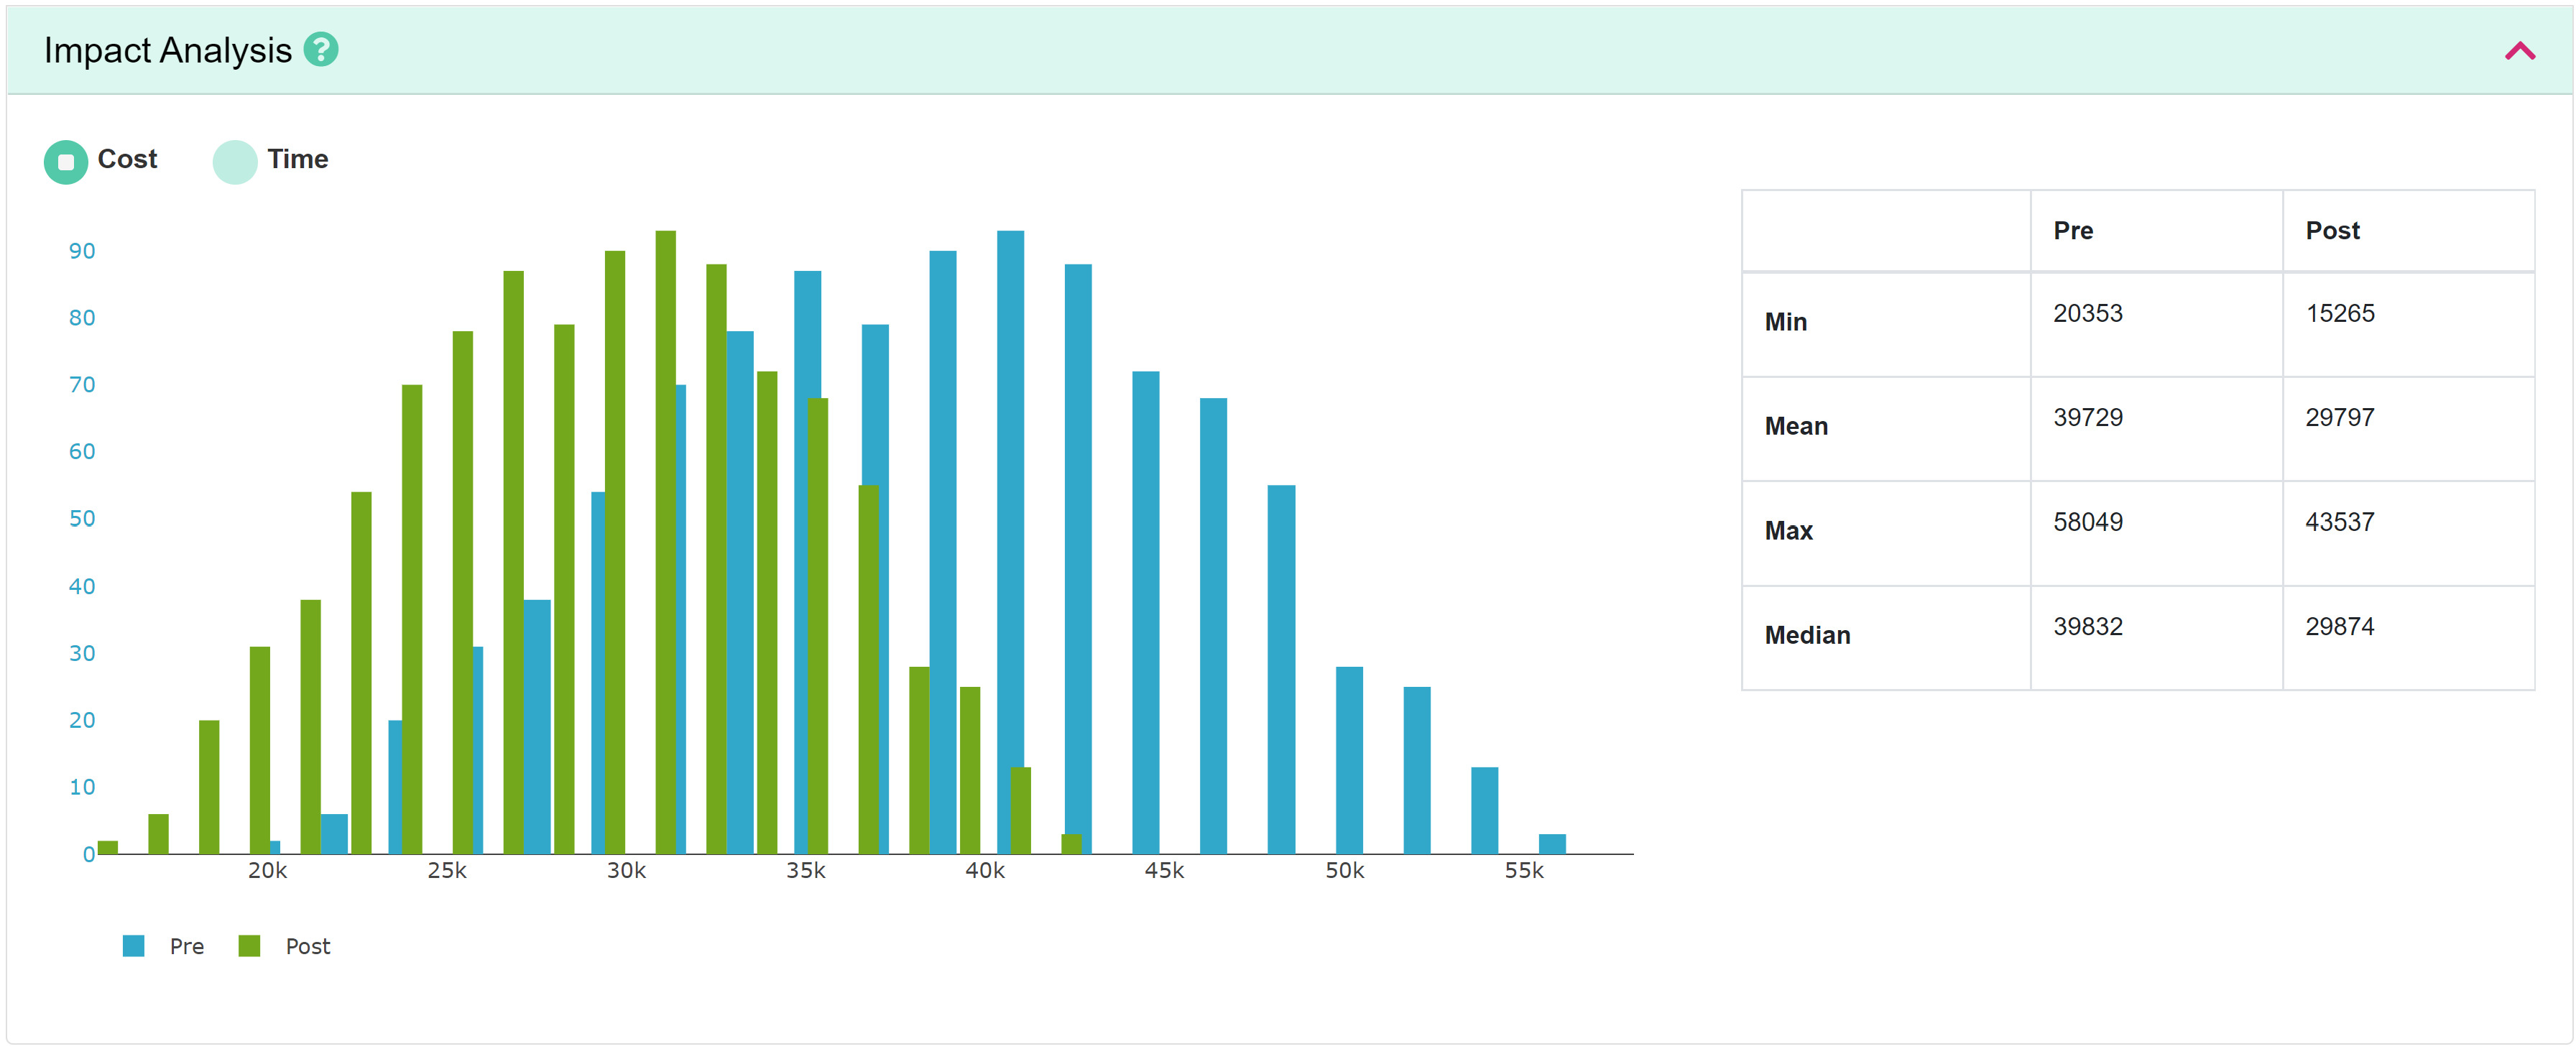2576x1049 pixels.
Task: Click the 30k x-axis label
Action: point(626,871)
